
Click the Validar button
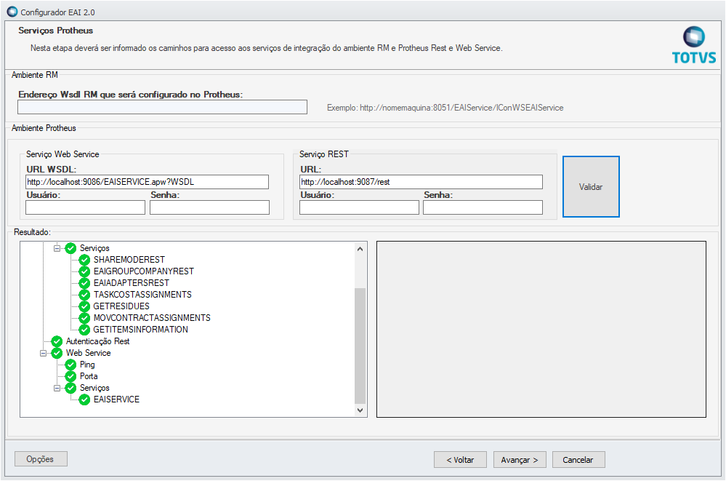pos(591,186)
